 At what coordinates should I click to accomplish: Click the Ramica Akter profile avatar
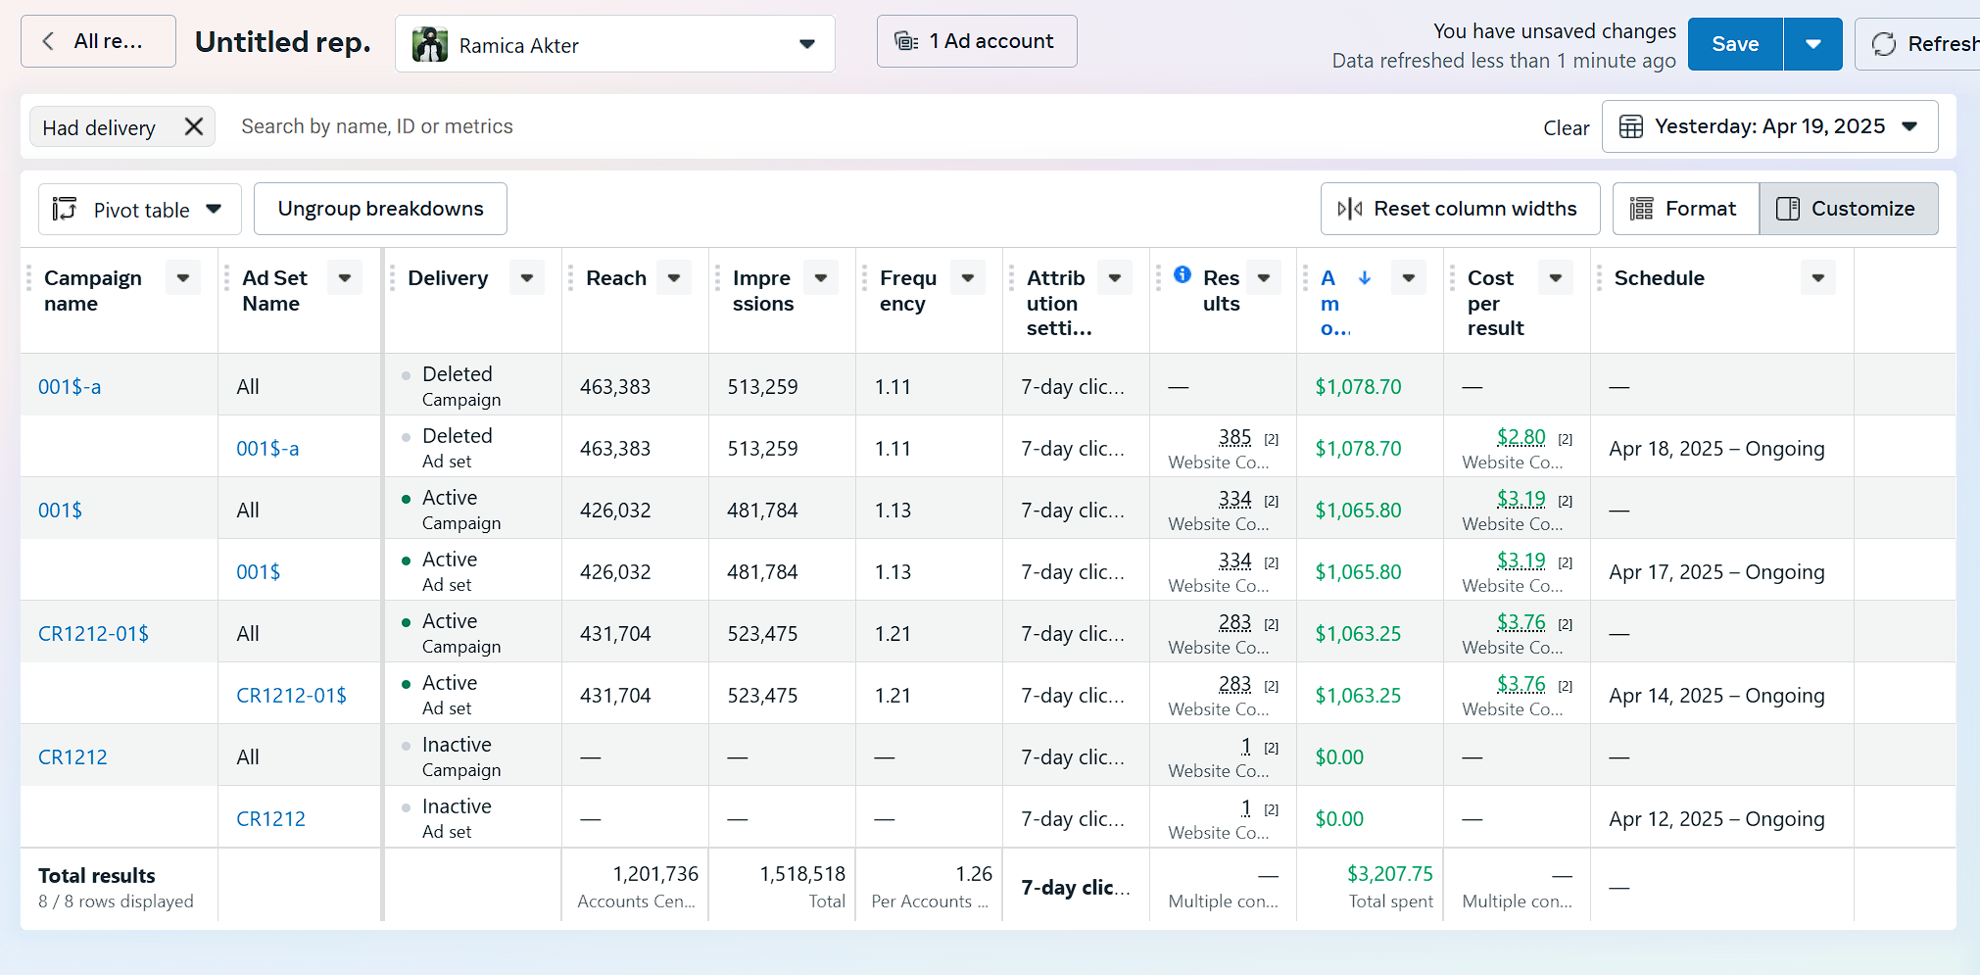point(430,45)
